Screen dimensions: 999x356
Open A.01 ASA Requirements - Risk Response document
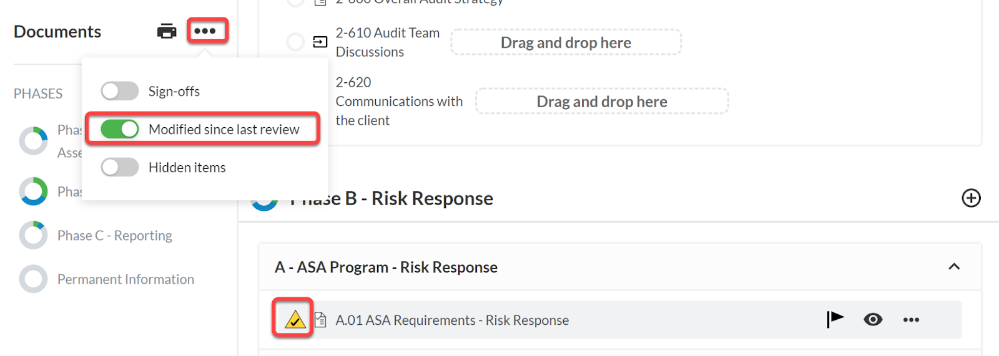[x=452, y=320]
